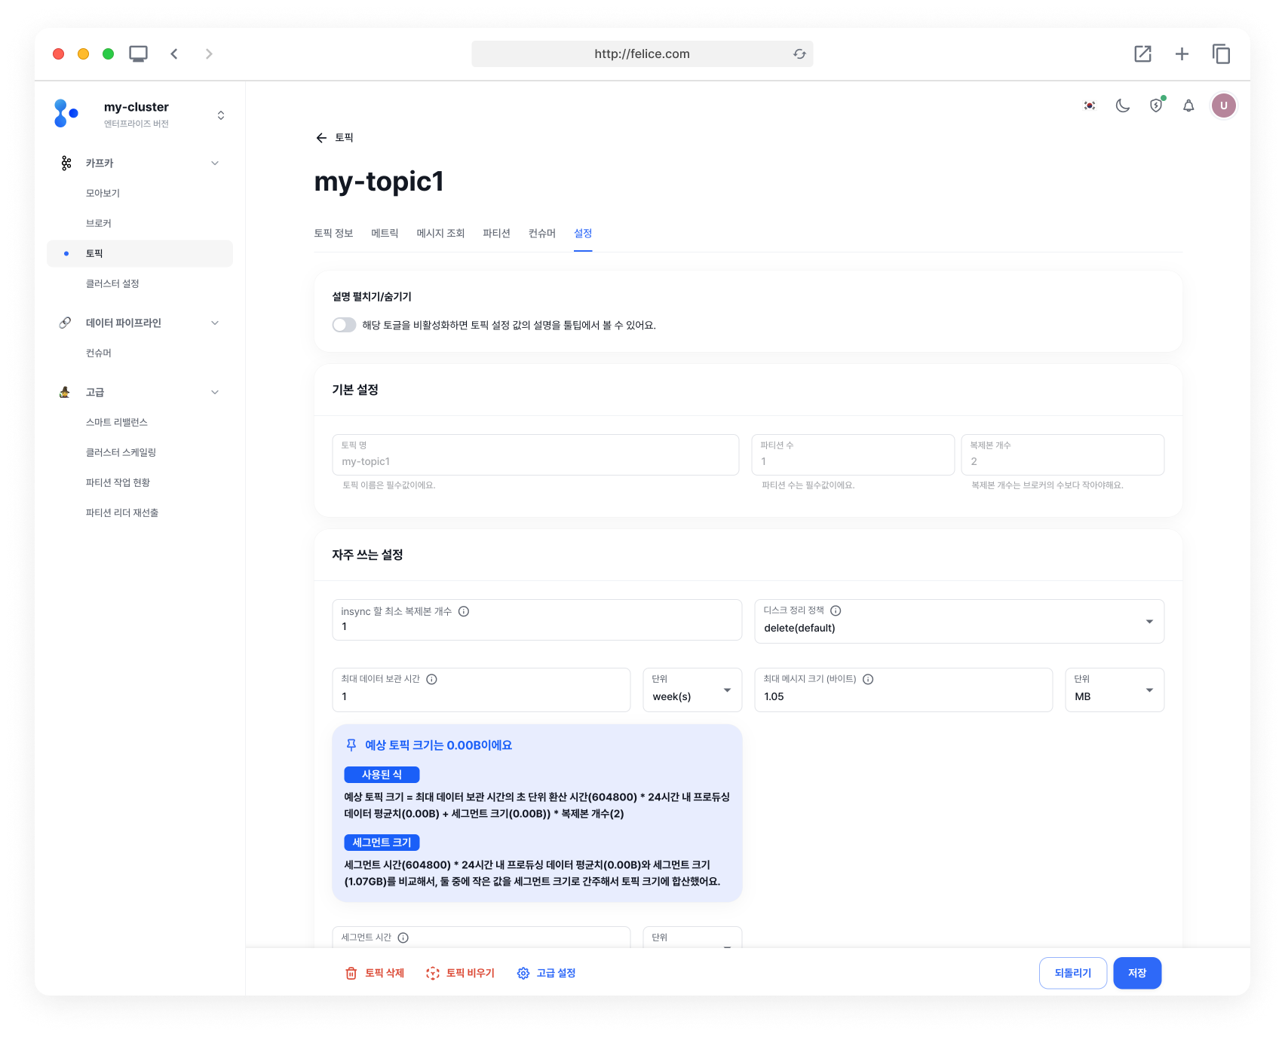Viewport: 1285px width, 1037px height.
Task: Open 파티션 리더 재선출
Action: (121, 513)
